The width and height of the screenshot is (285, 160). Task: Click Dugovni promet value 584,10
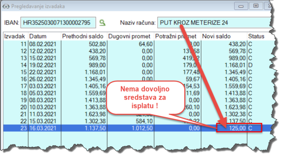(x=144, y=121)
